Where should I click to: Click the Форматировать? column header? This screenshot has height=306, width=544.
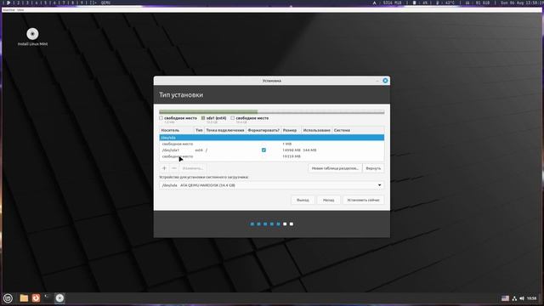coord(263,130)
